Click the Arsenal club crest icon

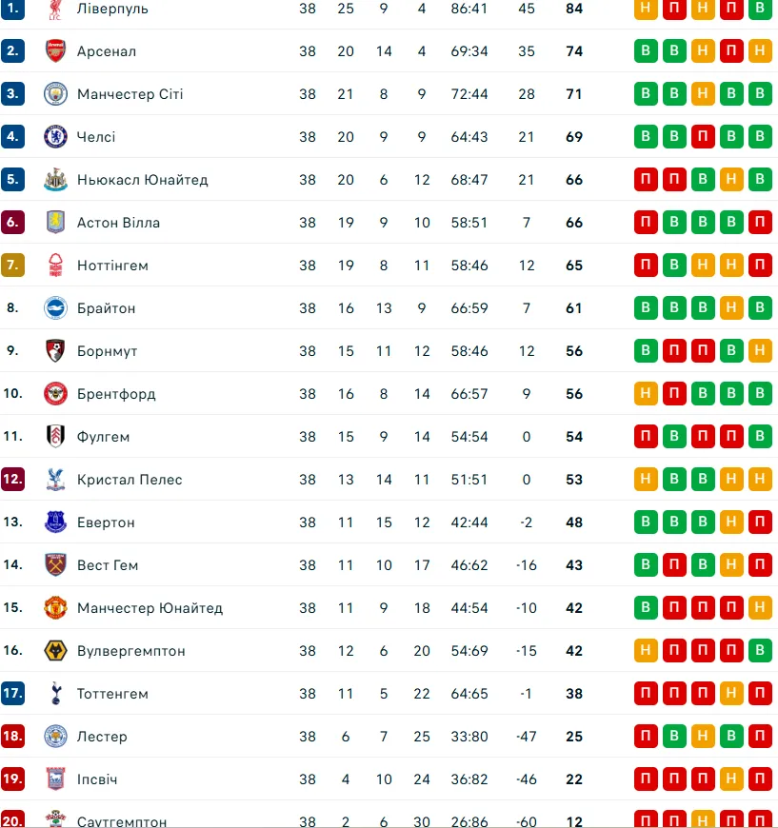(55, 51)
